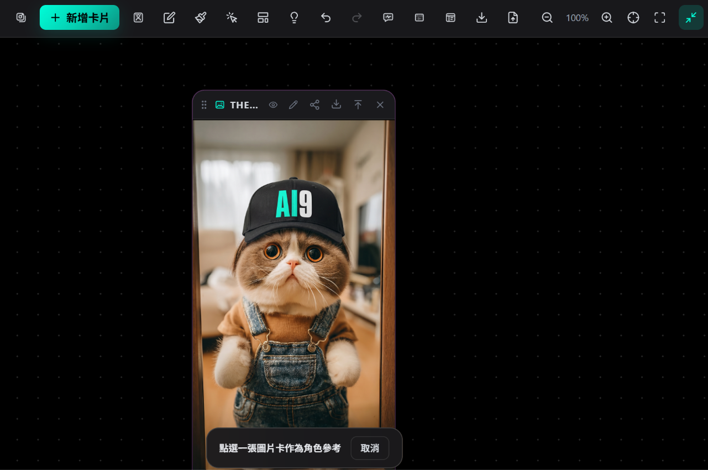This screenshot has height=470, width=708.
Task: Activate the magic cursor select tool
Action: pos(232,18)
